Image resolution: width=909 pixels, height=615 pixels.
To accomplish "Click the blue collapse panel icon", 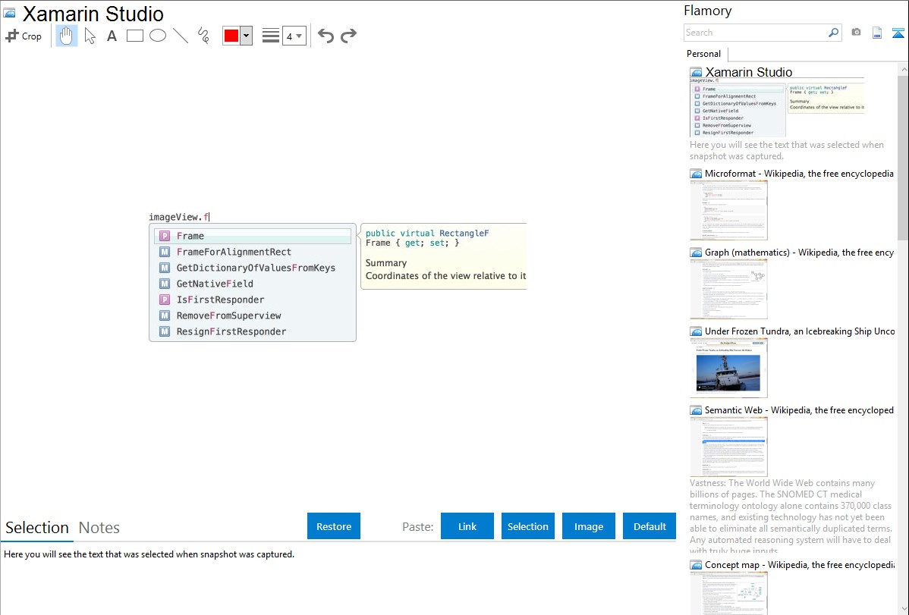I will tap(898, 33).
